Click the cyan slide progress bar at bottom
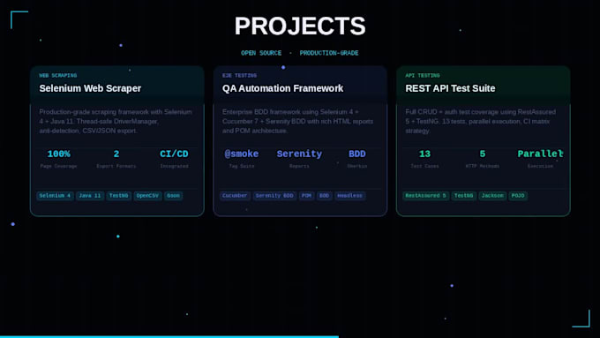 (x=169, y=337)
